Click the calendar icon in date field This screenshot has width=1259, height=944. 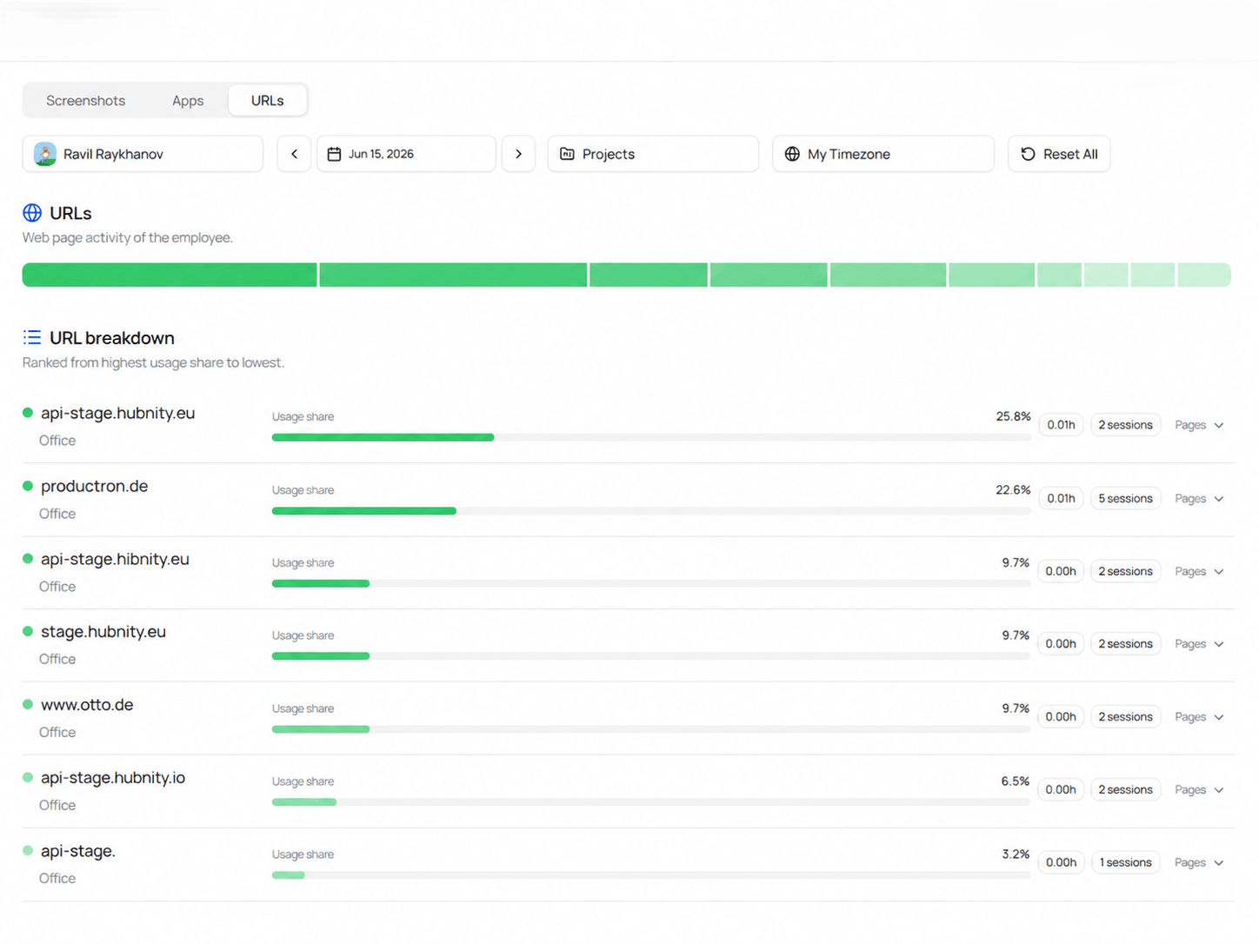[x=334, y=154]
